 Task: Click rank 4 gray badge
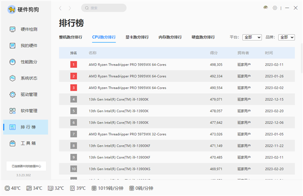click(x=74, y=99)
